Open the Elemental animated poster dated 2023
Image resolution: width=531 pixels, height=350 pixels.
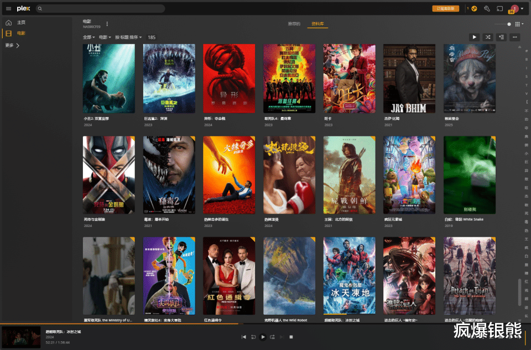(x=409, y=174)
